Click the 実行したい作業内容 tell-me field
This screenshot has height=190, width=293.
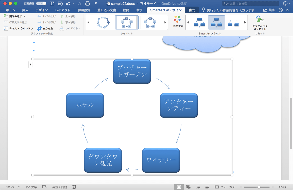[228, 10]
